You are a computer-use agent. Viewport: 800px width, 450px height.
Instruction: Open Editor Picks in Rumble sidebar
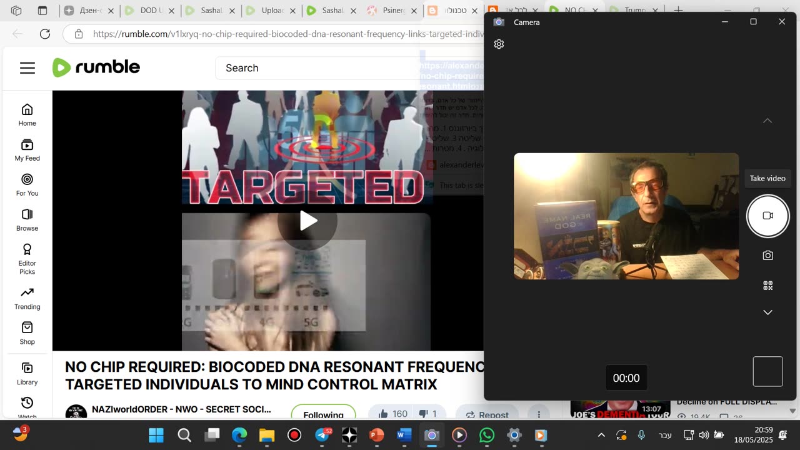tap(27, 259)
